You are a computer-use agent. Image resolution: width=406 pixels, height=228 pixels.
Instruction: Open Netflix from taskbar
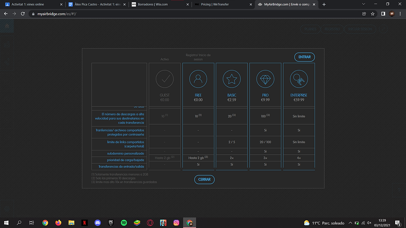85,223
